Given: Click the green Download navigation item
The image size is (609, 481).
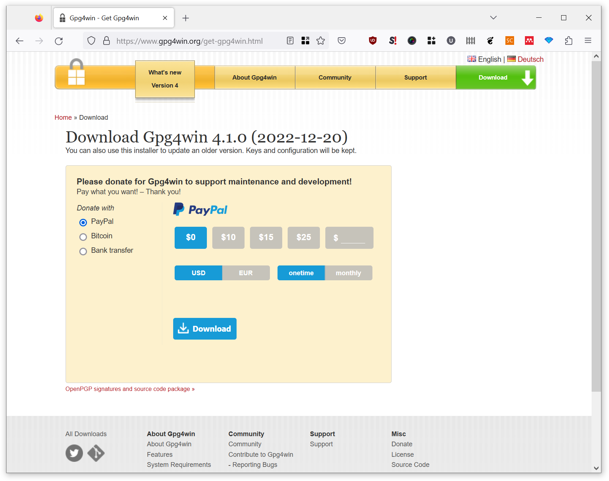Looking at the screenshot, I should coord(496,77).
